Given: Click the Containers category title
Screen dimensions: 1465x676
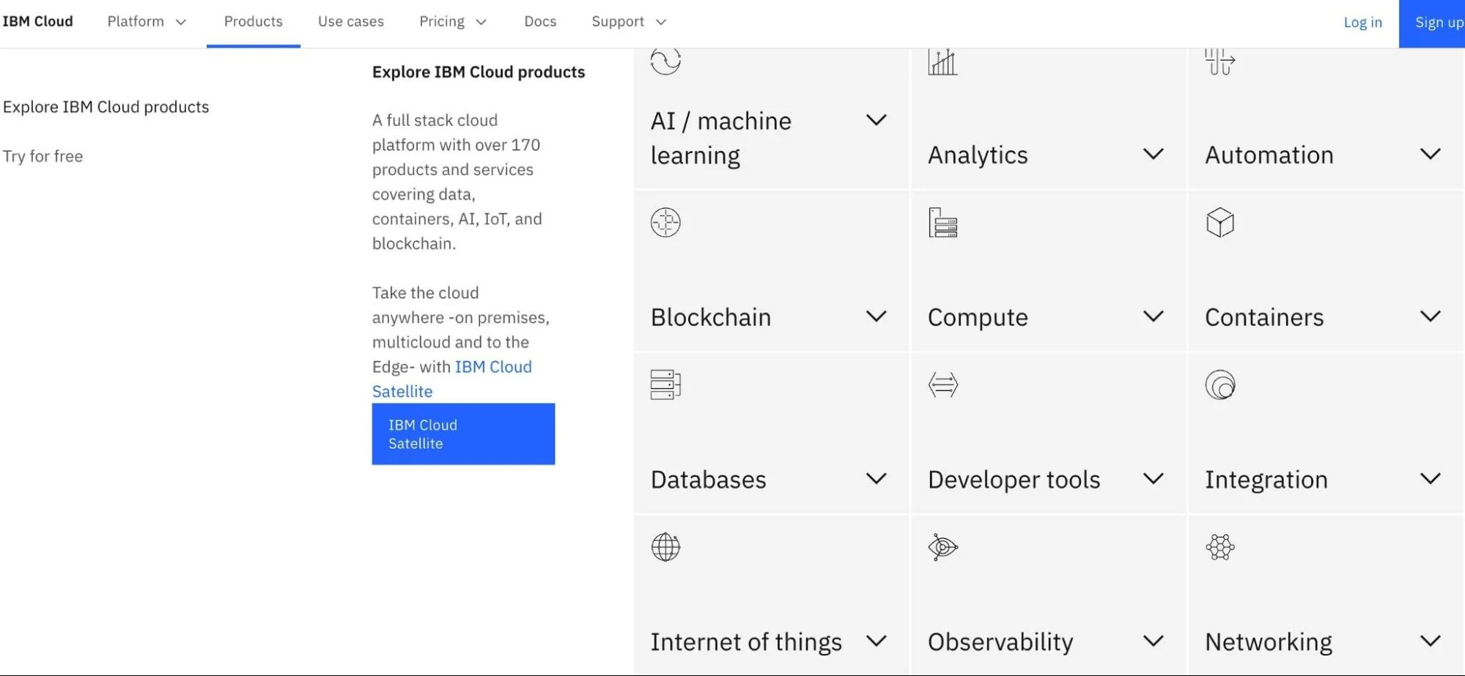Looking at the screenshot, I should (1264, 317).
